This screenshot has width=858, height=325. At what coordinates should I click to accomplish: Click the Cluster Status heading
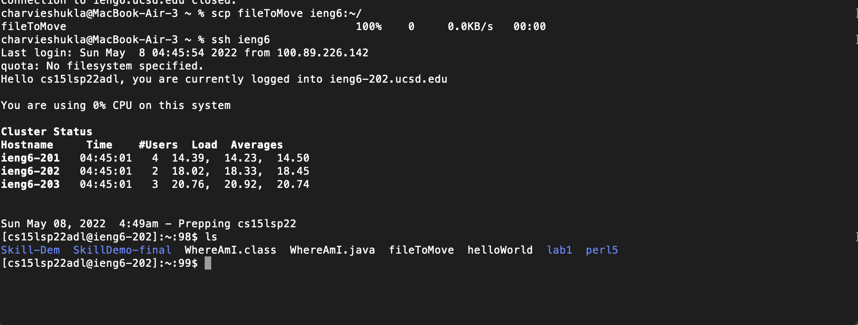click(x=46, y=132)
